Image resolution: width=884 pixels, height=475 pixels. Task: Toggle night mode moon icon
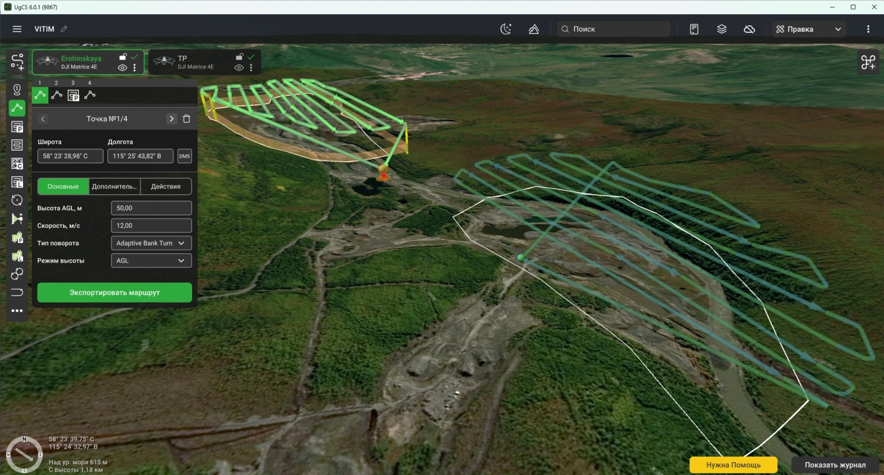pos(506,29)
